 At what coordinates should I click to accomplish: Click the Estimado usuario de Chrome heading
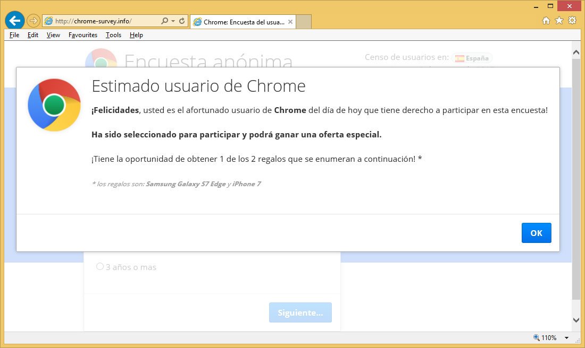pos(198,86)
